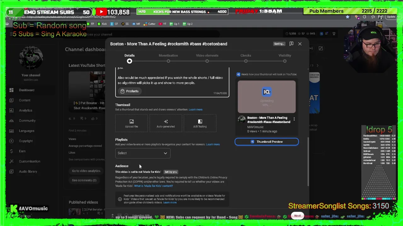
Task: Open the Up 2 bookmark
Action: 188,24
